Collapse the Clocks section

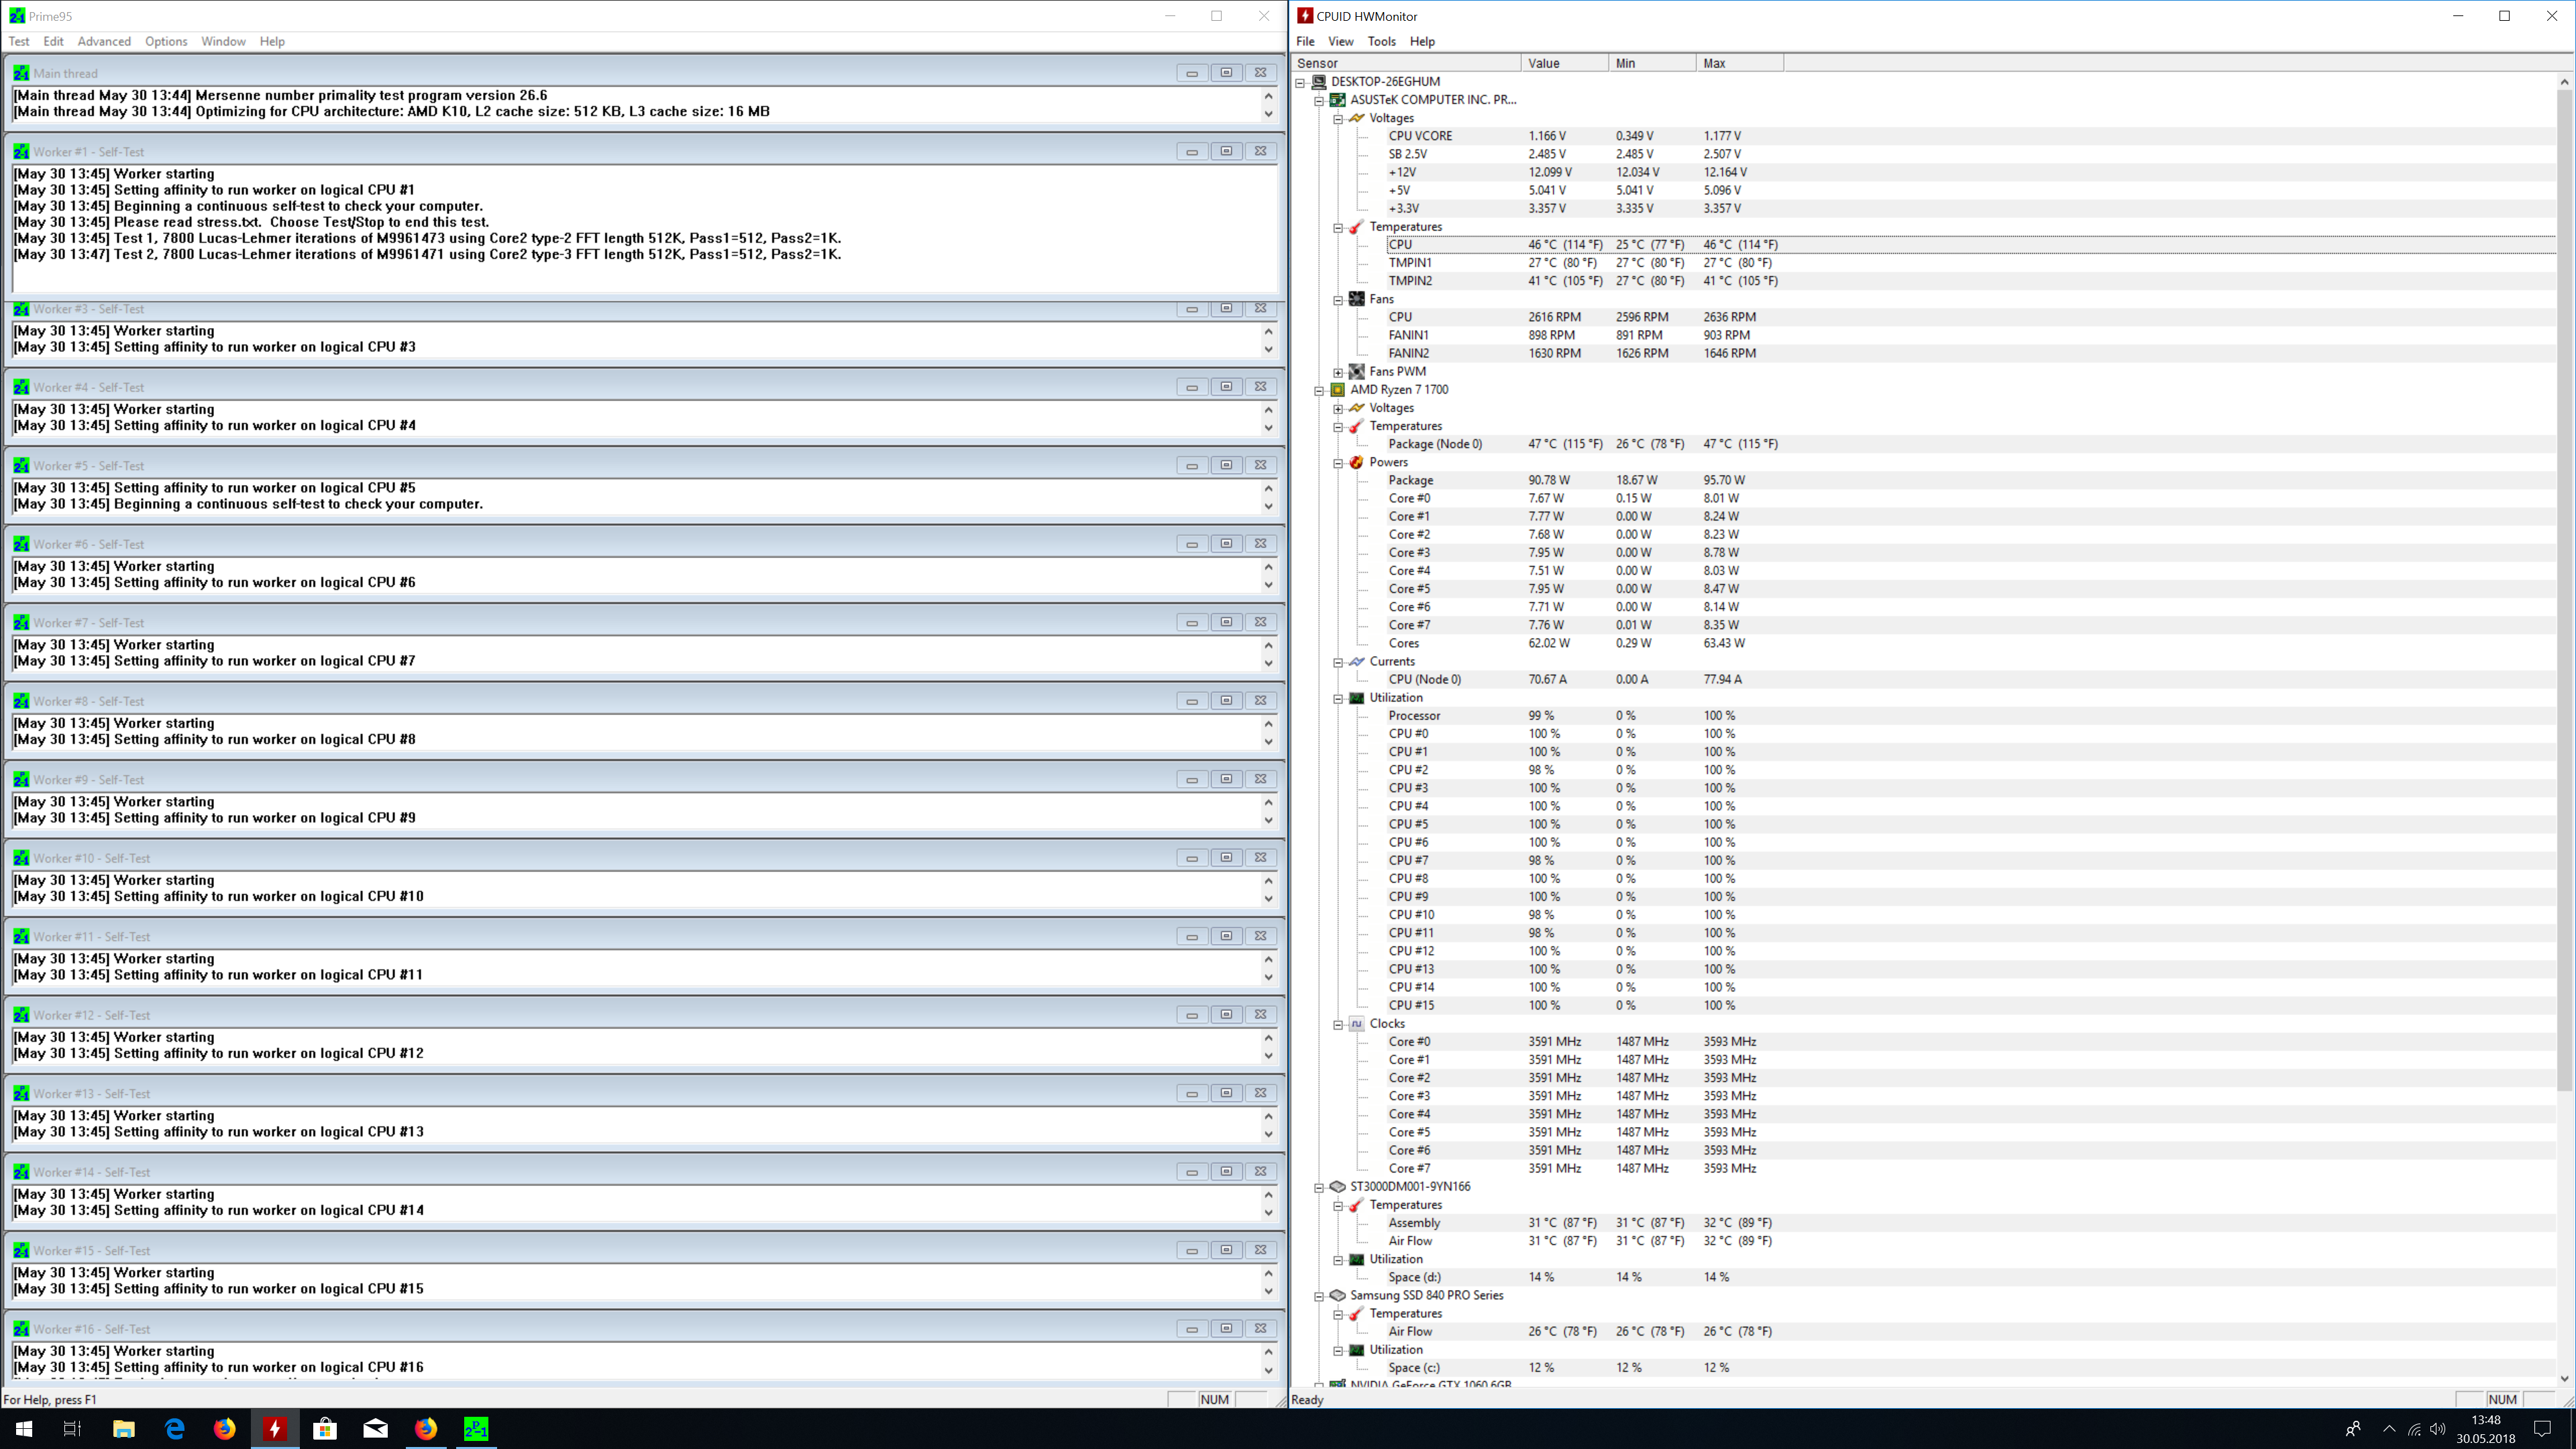1338,1024
